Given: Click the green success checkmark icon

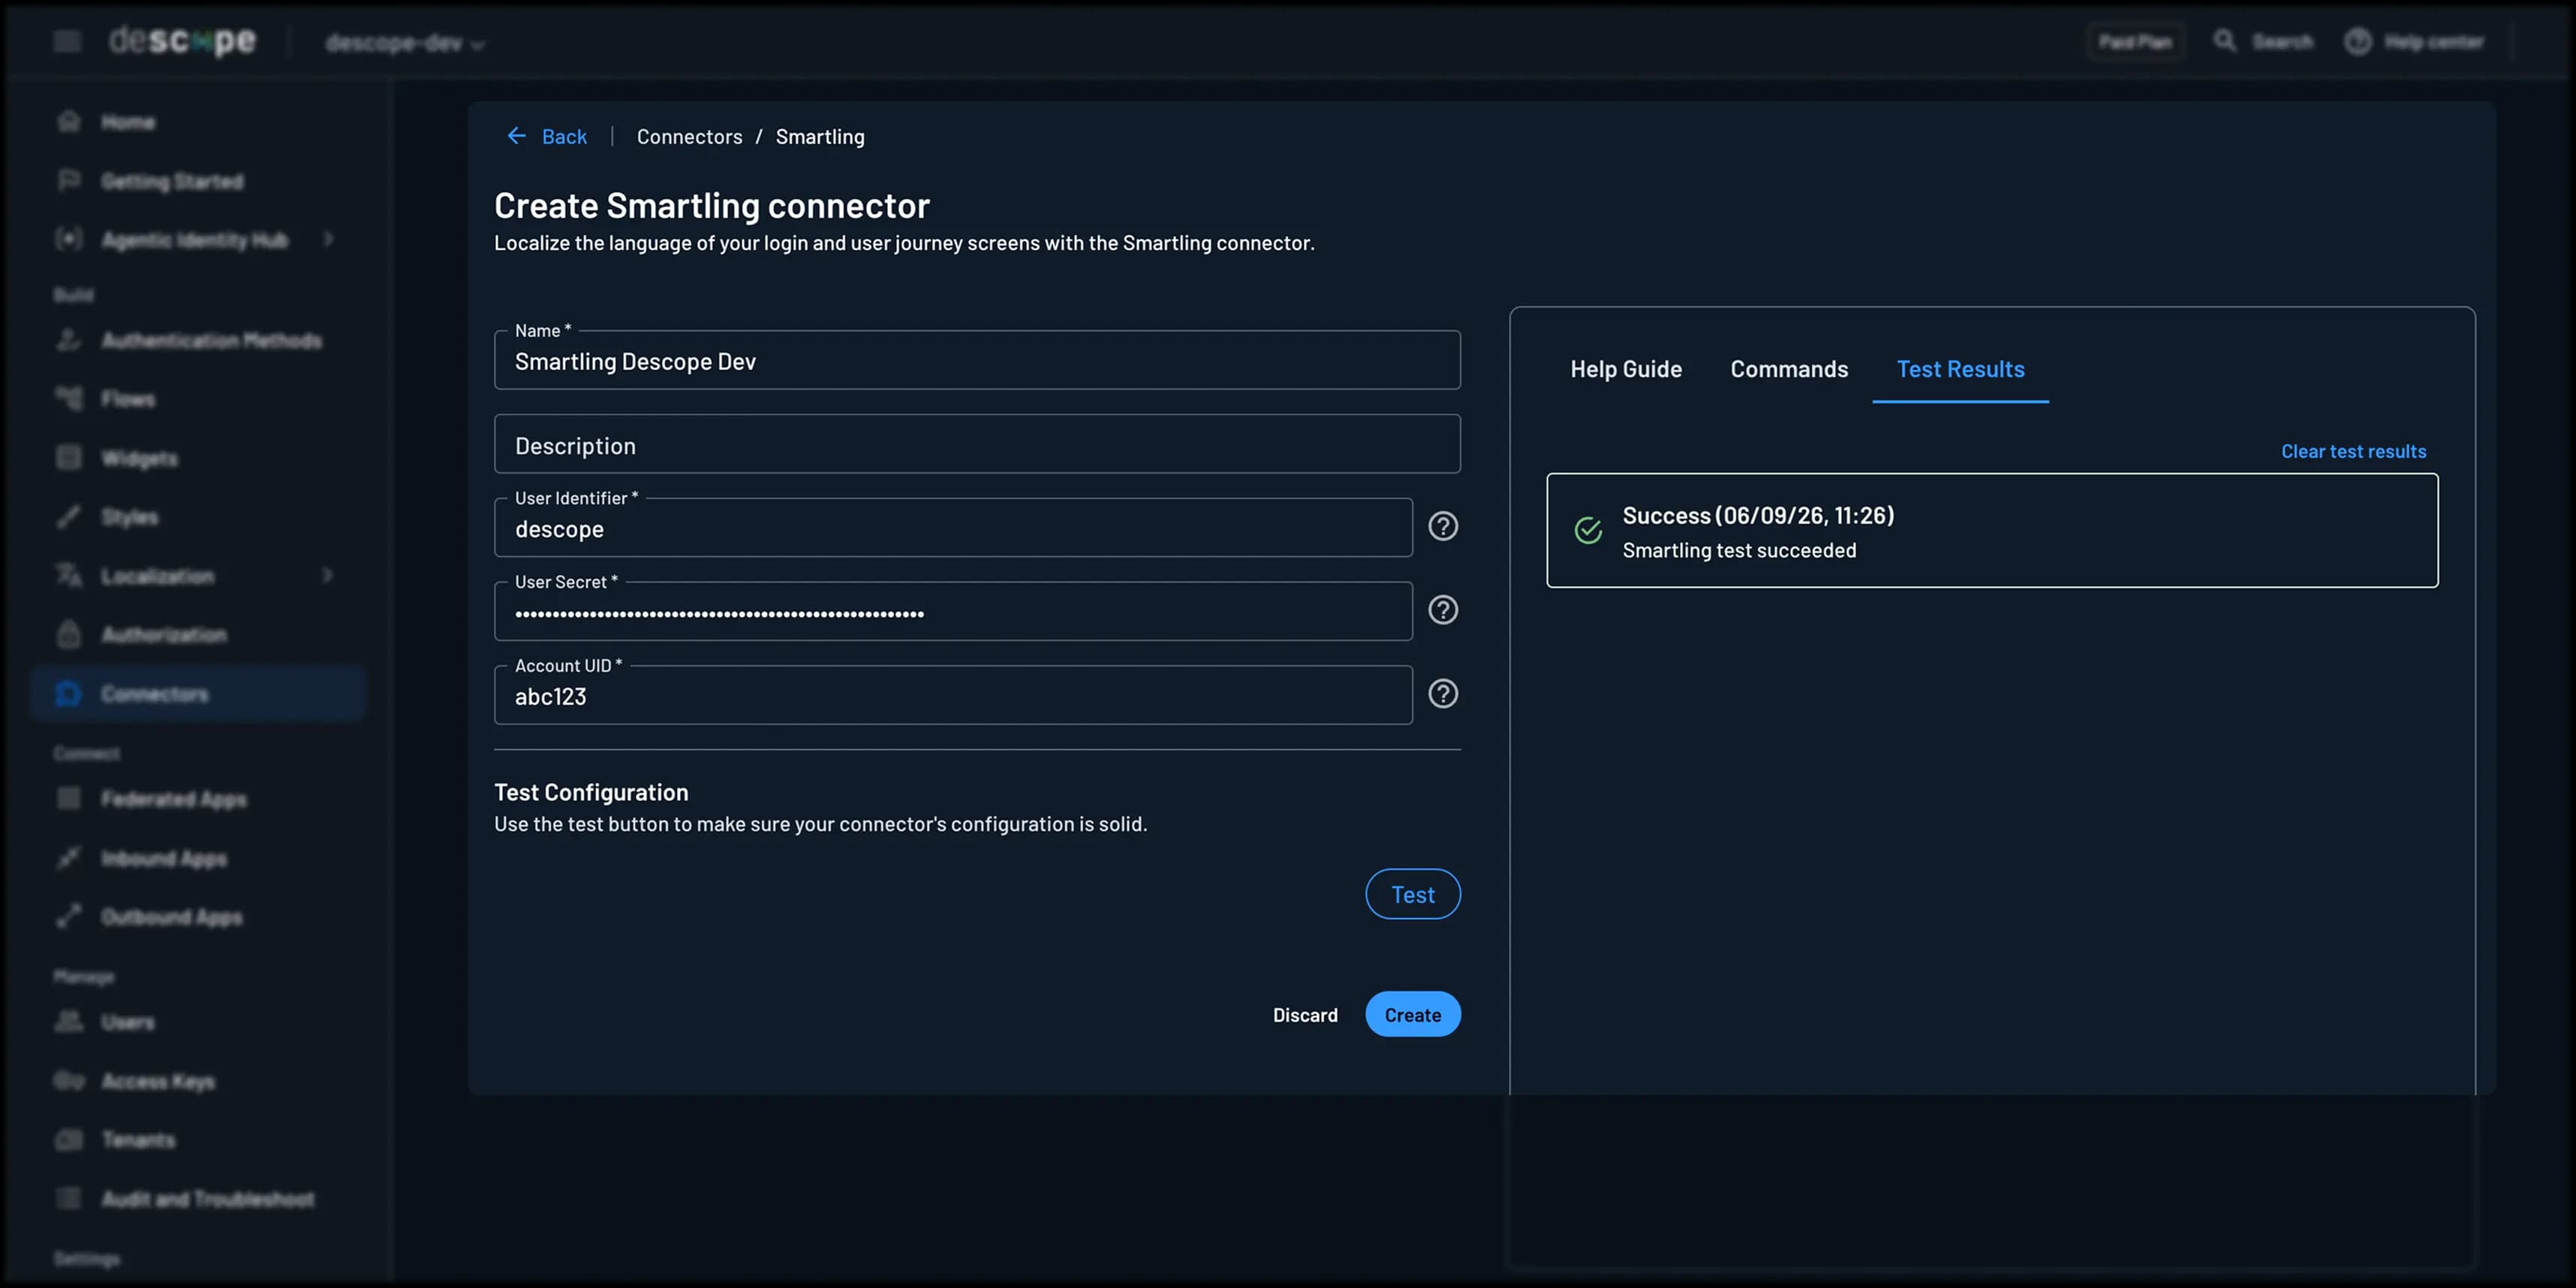Looking at the screenshot, I should [1588, 530].
